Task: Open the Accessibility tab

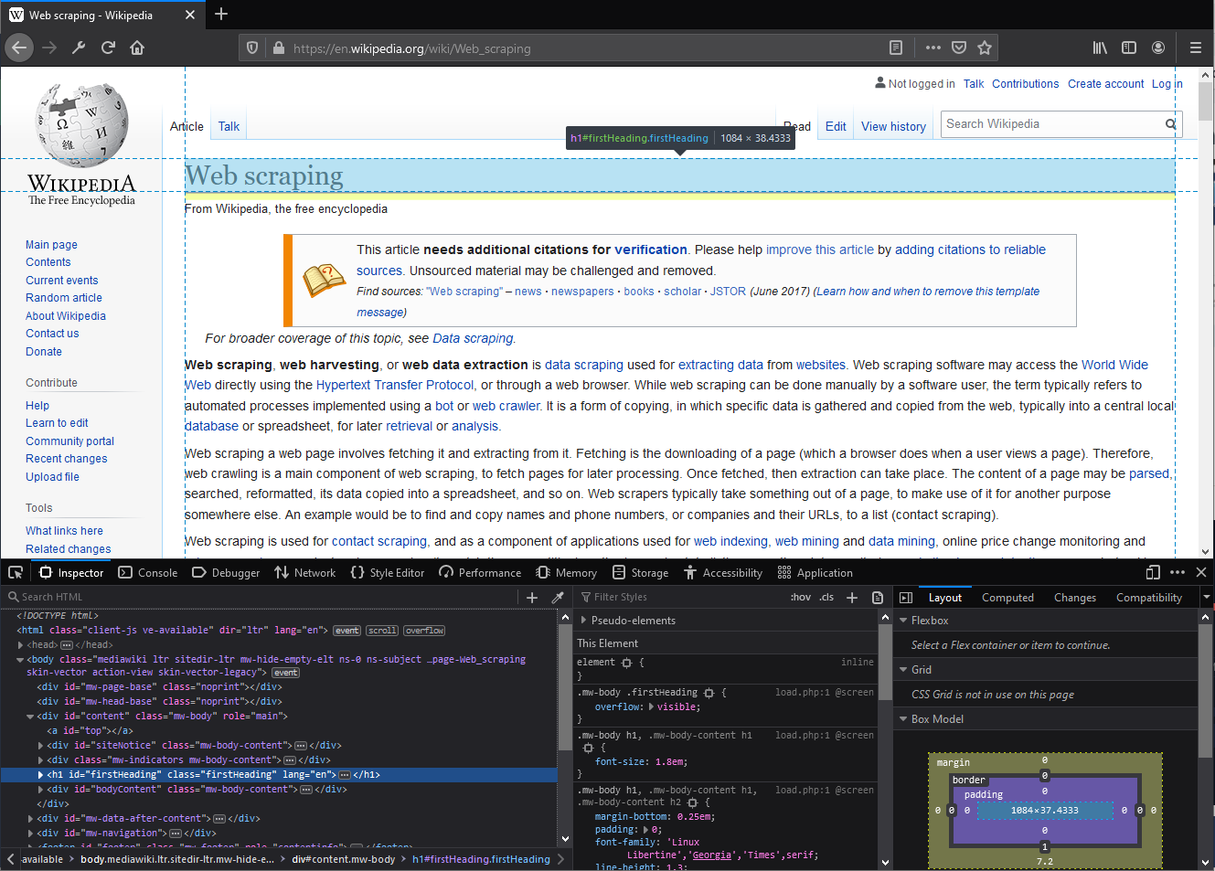Action: tap(723, 572)
